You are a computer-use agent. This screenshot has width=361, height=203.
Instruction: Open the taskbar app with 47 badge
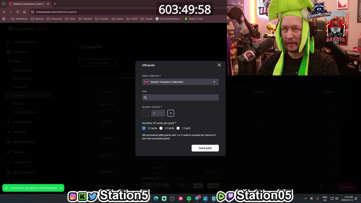coord(197,198)
